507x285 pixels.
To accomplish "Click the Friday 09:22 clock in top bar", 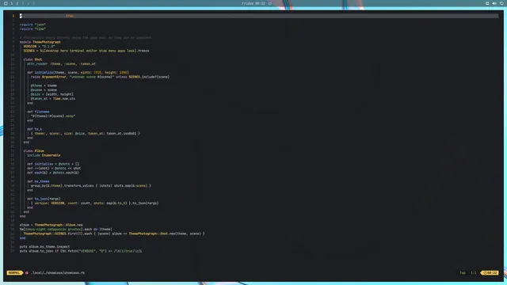I will tap(253, 3).
